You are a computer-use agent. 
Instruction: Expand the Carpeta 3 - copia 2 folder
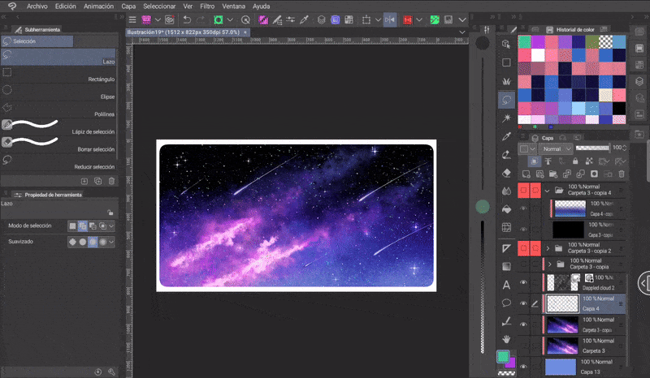click(x=548, y=247)
